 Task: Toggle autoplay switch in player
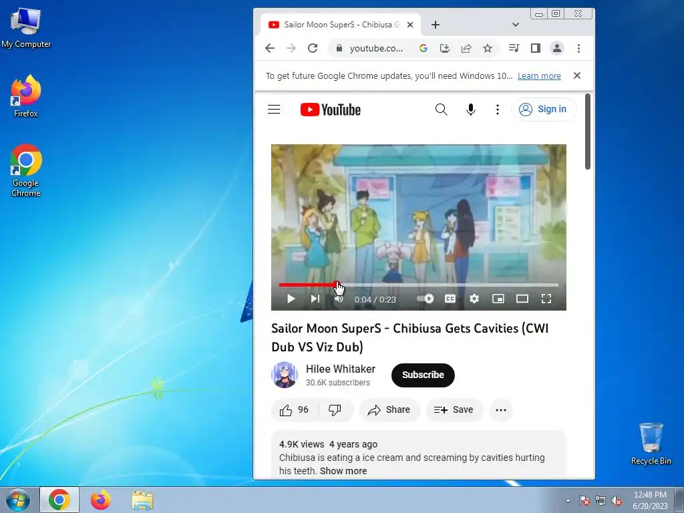[x=425, y=299]
